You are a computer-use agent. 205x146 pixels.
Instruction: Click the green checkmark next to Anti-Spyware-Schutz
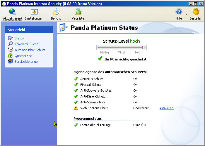point(76,90)
